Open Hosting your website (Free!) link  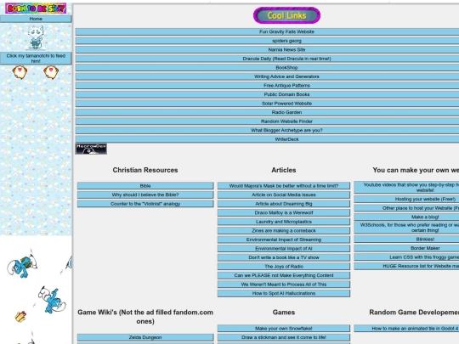pos(406,200)
